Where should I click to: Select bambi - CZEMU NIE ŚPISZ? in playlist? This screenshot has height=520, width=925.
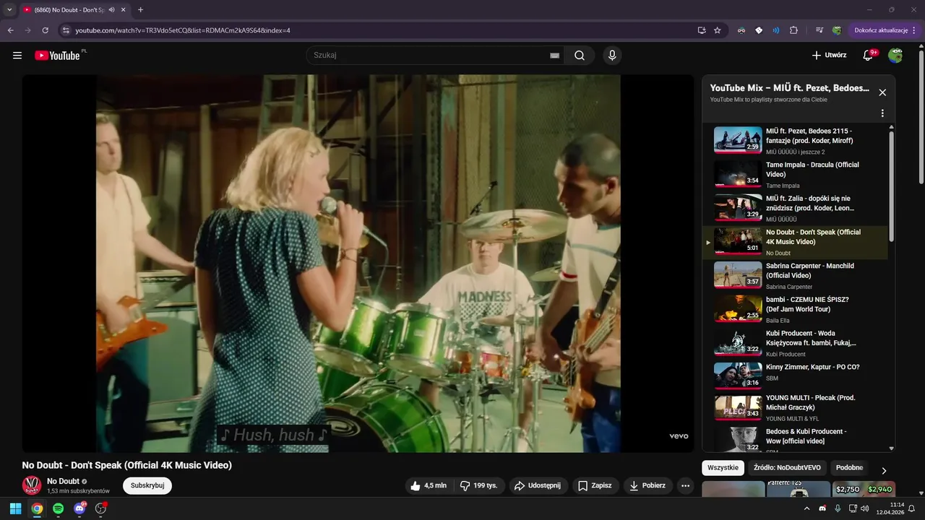[795, 309]
